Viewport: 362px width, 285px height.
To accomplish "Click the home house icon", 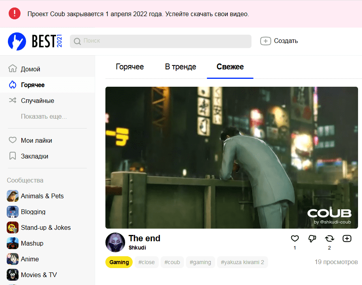I will (13, 69).
